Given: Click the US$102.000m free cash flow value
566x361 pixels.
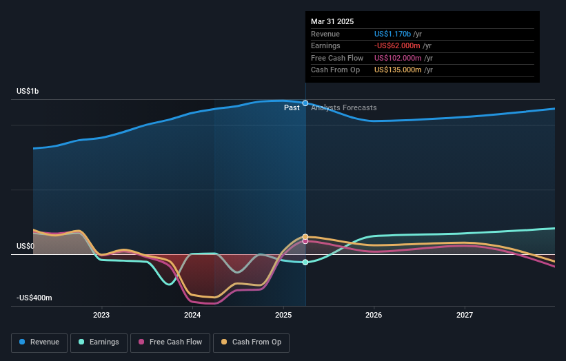Looking at the screenshot, I should point(398,58).
